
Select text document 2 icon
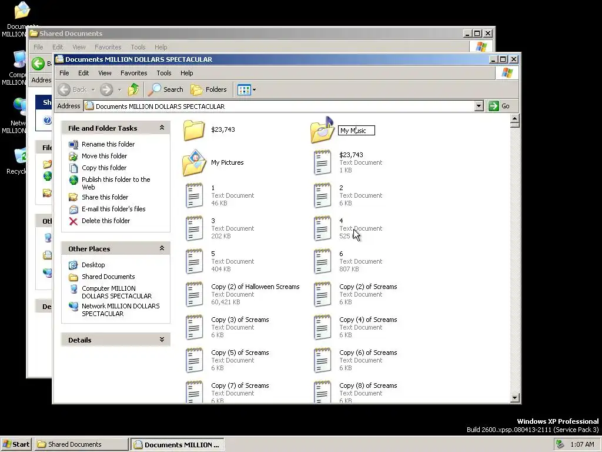(x=322, y=195)
